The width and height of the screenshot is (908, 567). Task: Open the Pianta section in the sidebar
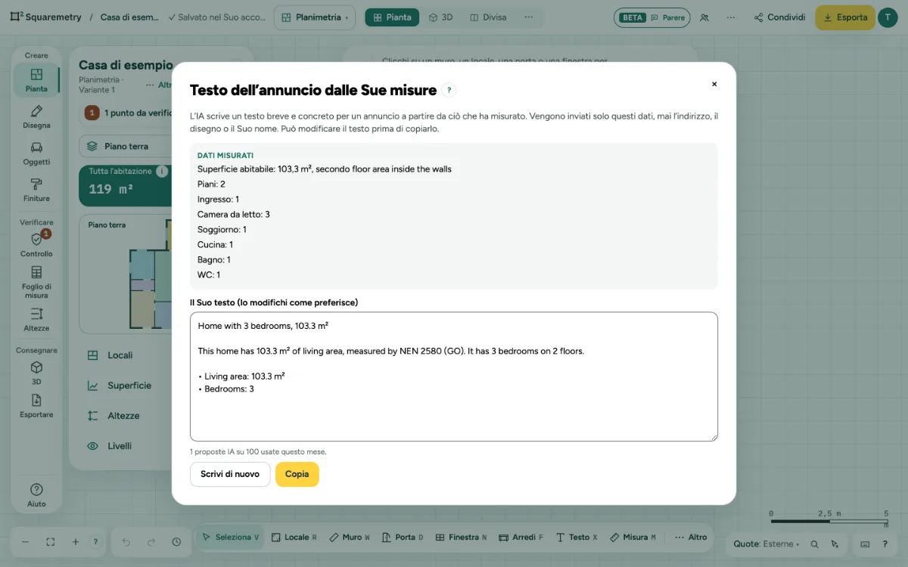click(36, 81)
